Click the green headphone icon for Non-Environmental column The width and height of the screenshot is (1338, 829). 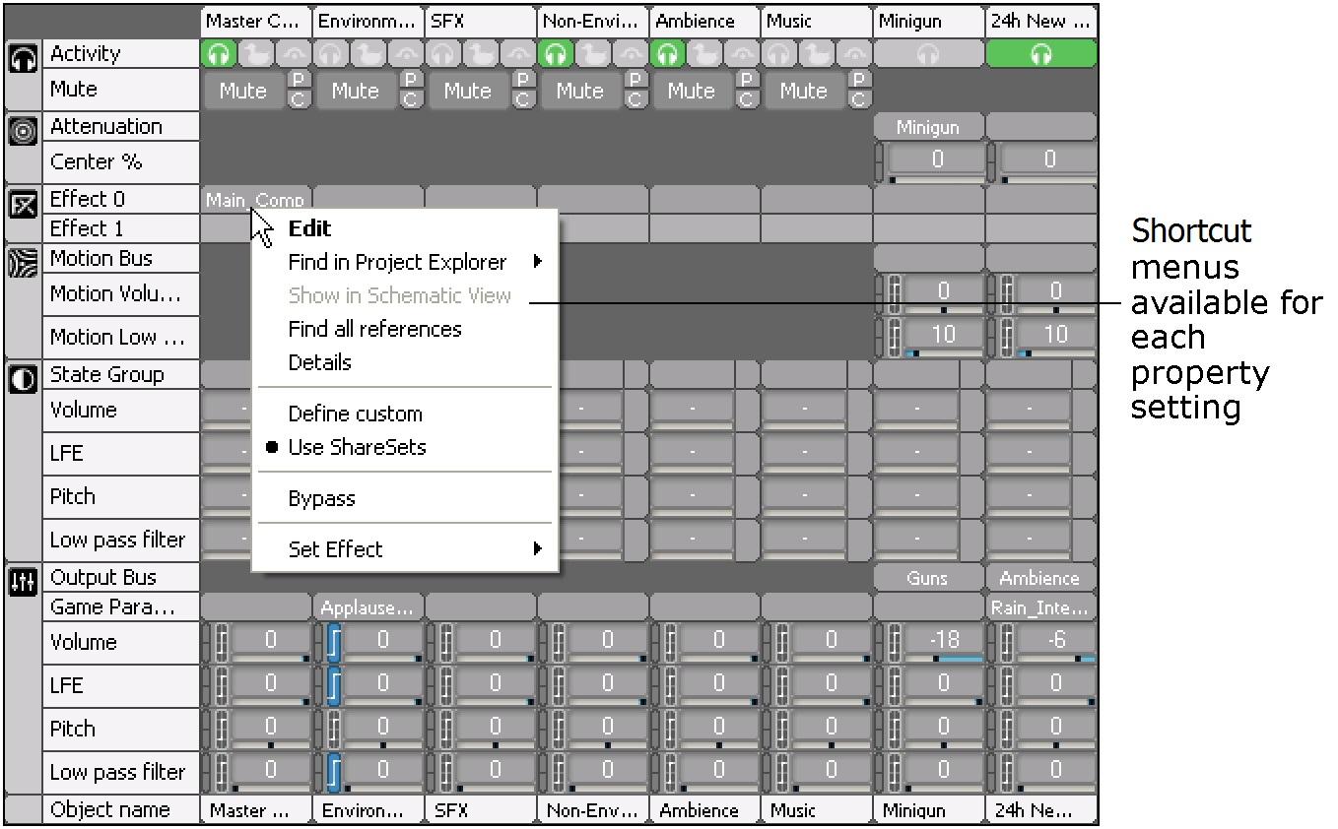556,54
